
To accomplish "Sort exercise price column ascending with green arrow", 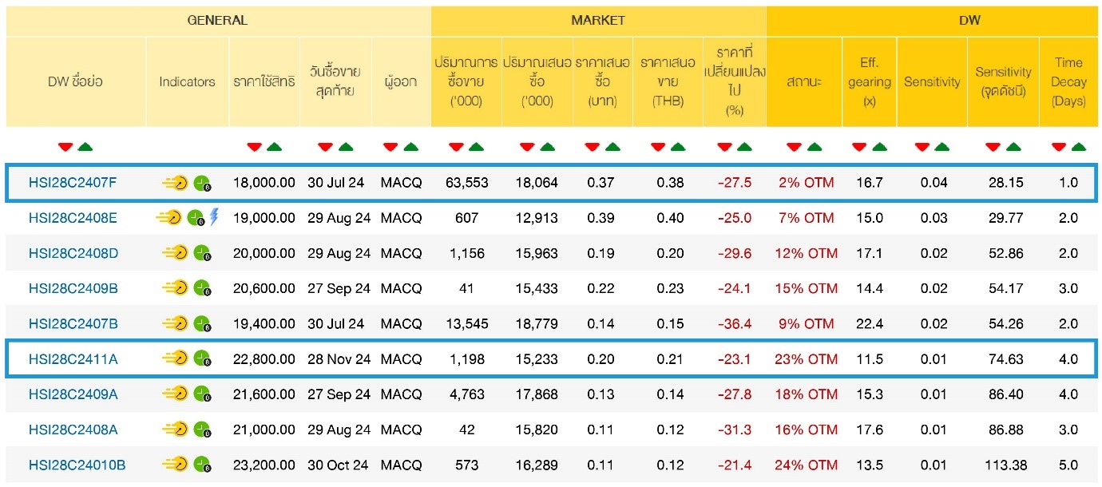I will (274, 147).
